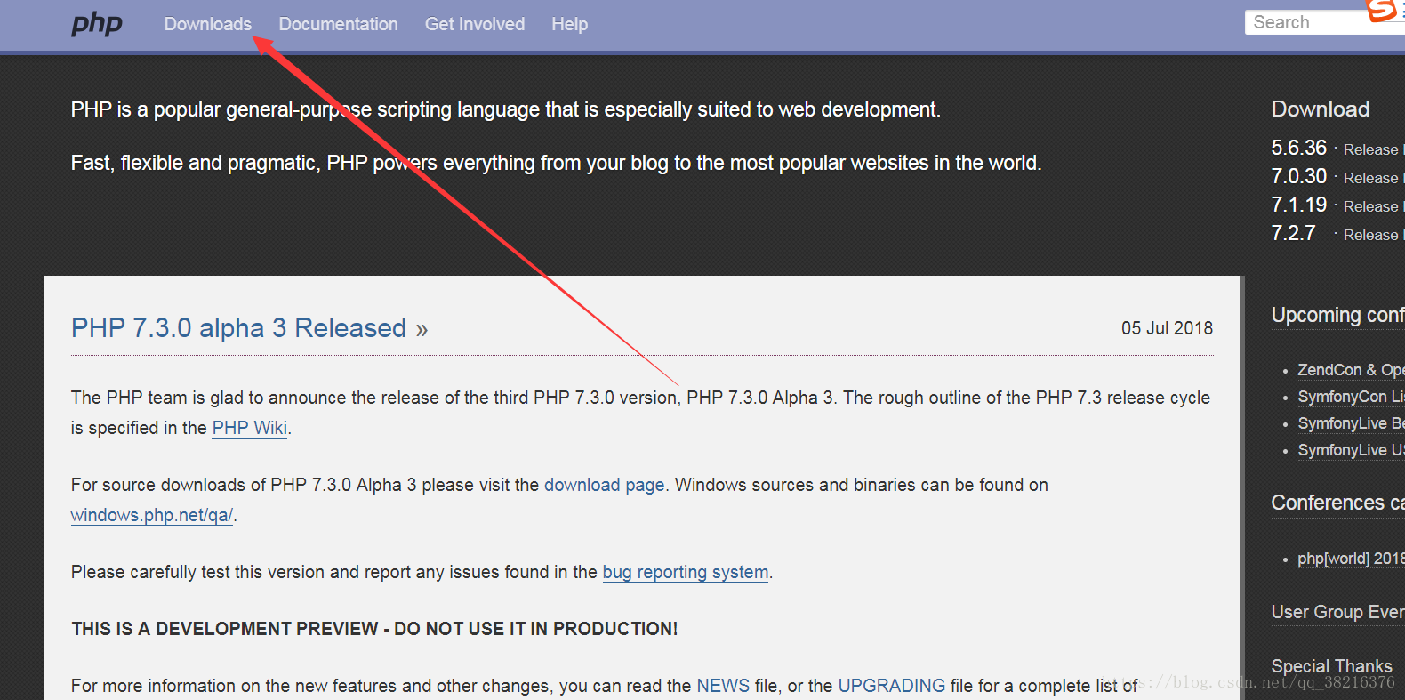
Task: Follow the PHP Wiki link
Action: (x=250, y=428)
